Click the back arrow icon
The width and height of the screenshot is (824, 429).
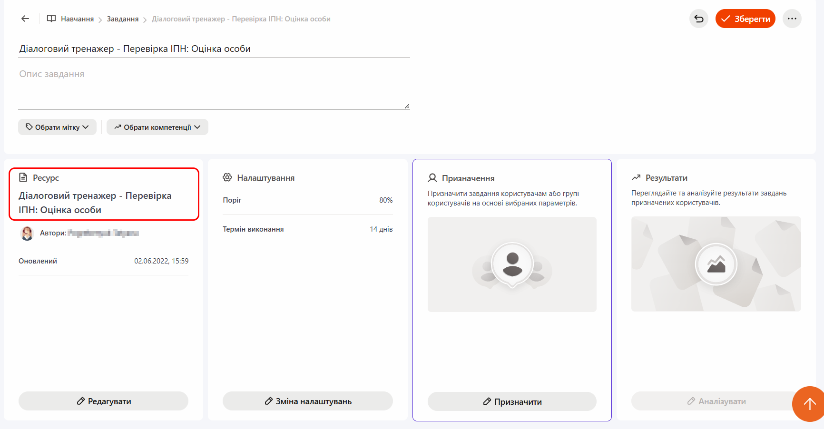(x=25, y=19)
